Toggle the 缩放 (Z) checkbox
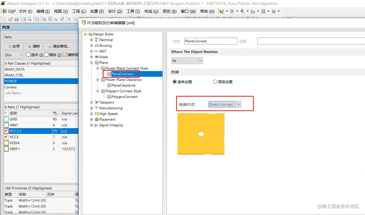The width and height of the screenshot is (365, 215). 46,55
